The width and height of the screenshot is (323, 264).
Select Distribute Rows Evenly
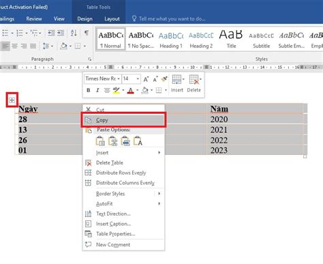point(123,173)
